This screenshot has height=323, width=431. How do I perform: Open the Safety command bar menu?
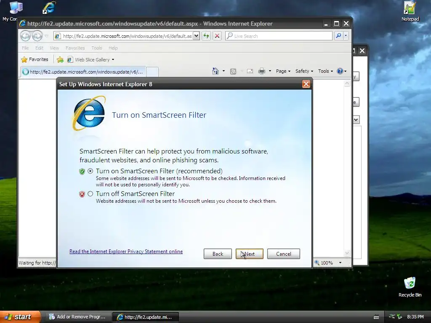tap(304, 71)
